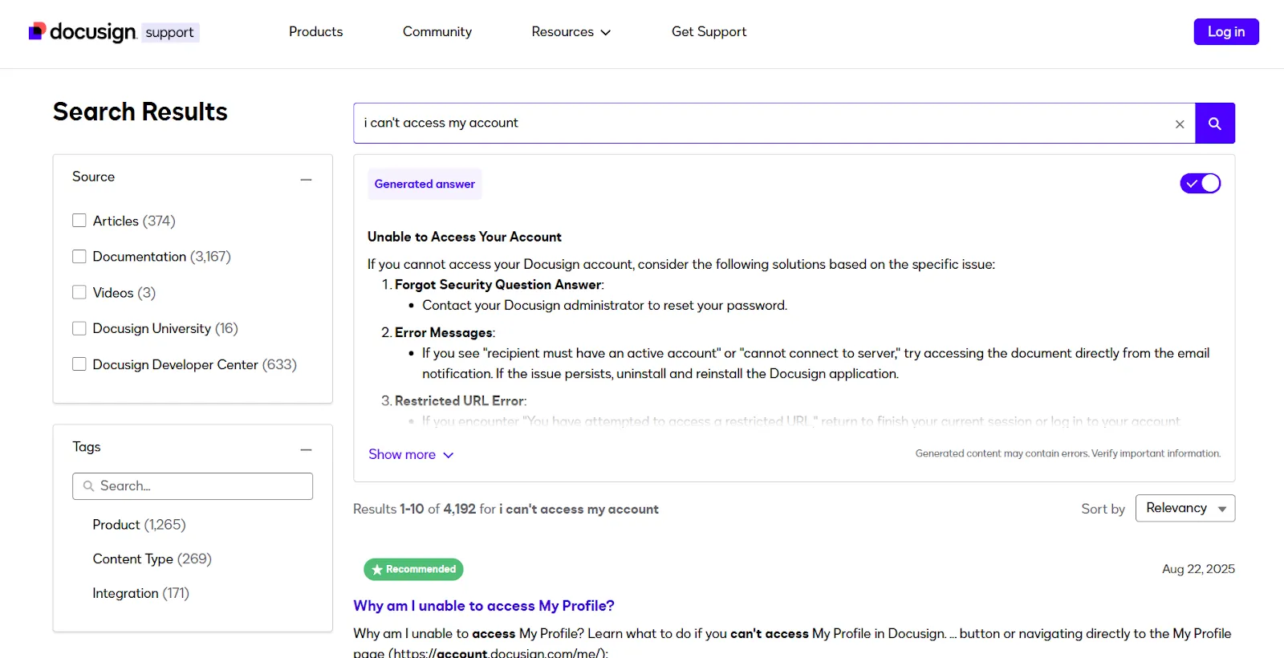Open the Community nav item

tap(437, 32)
